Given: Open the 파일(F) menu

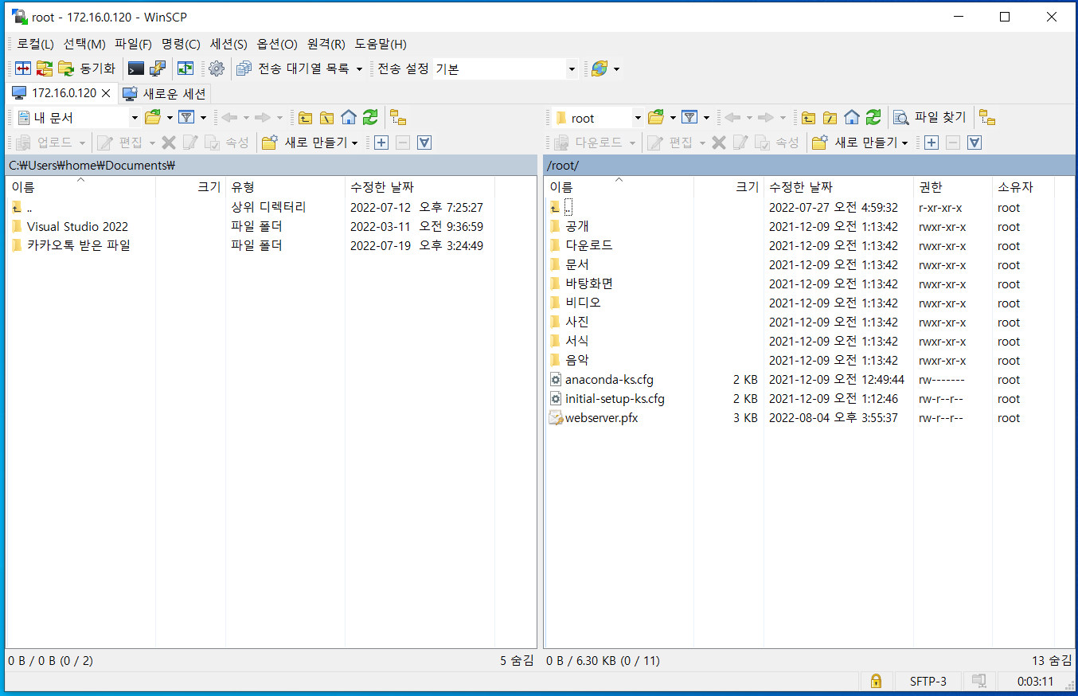Looking at the screenshot, I should [x=133, y=44].
